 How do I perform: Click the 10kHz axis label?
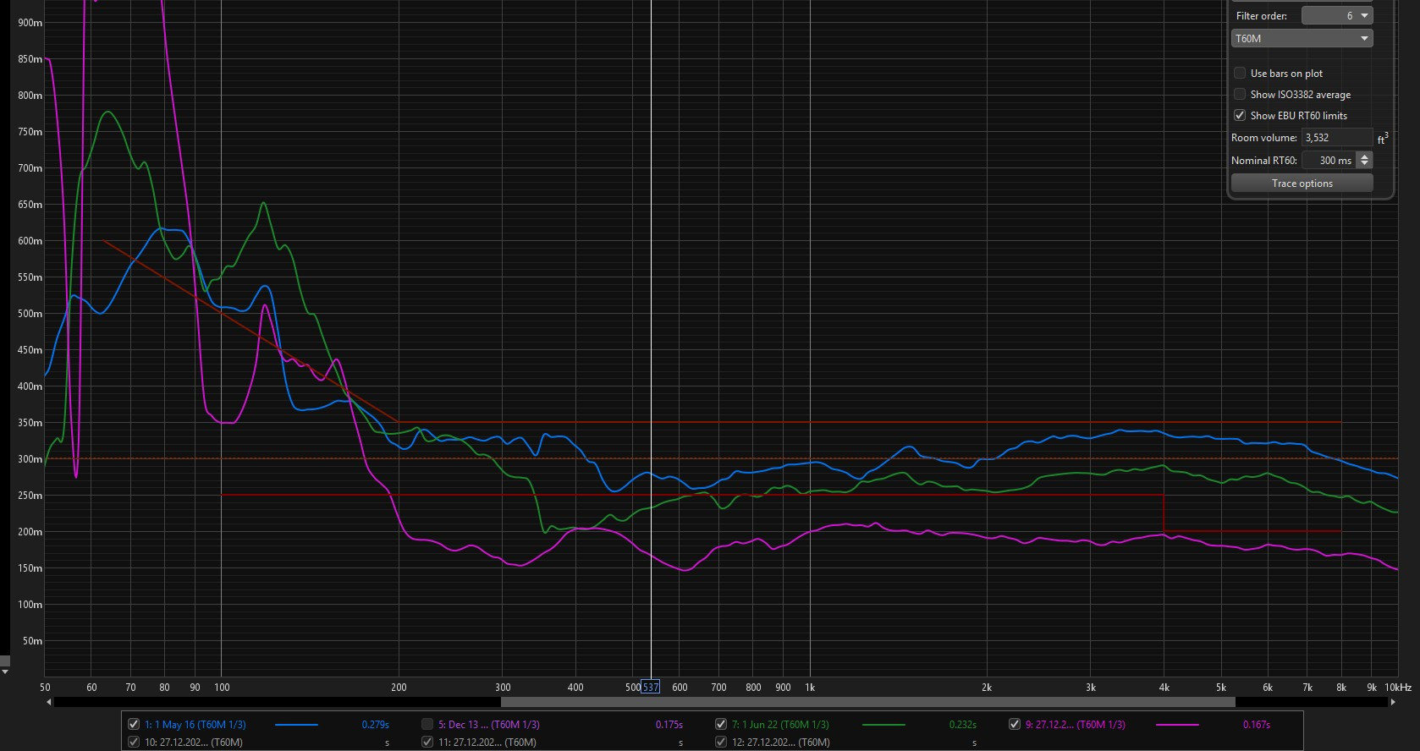click(x=1398, y=688)
